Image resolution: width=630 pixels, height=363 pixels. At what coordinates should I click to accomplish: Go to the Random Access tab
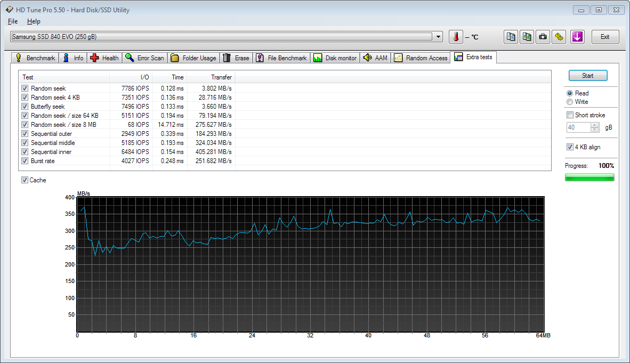pyautogui.click(x=421, y=58)
